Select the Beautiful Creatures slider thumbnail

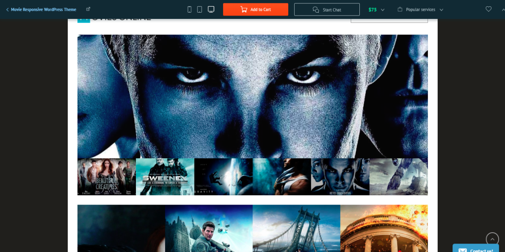106,177
